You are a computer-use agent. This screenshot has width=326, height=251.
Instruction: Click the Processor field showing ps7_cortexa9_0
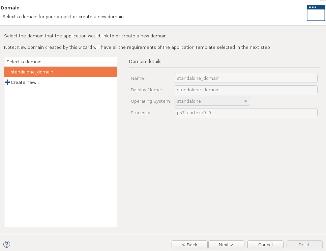246,113
